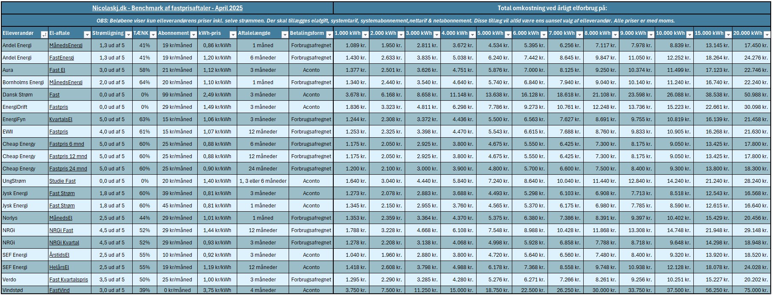Open the 8.000 kWh filter dropdown

click(615, 35)
